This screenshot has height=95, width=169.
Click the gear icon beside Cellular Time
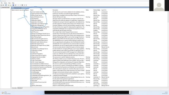(x=31, y=52)
